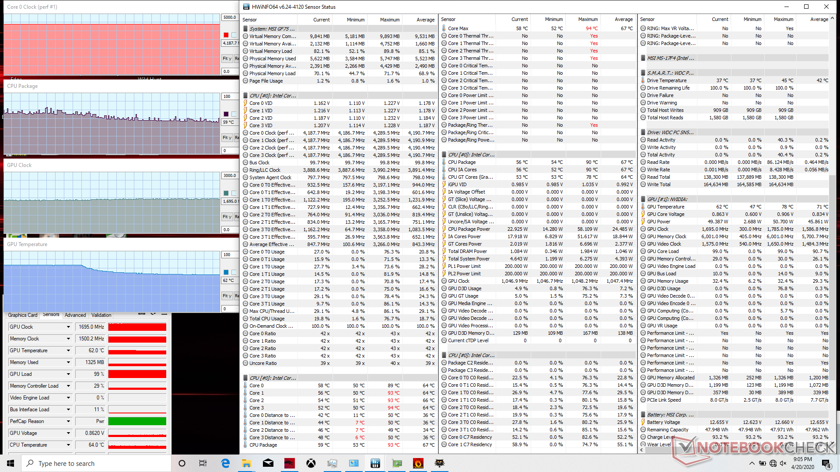Click the Task View button

(x=203, y=463)
